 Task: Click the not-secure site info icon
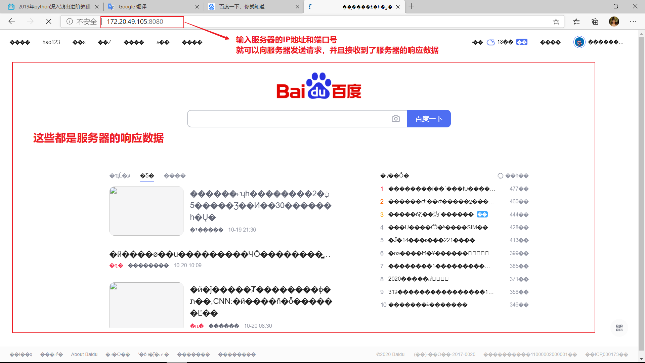tap(70, 22)
